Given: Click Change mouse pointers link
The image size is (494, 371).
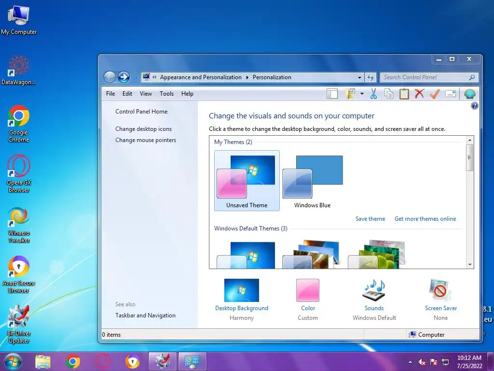Looking at the screenshot, I should (146, 140).
